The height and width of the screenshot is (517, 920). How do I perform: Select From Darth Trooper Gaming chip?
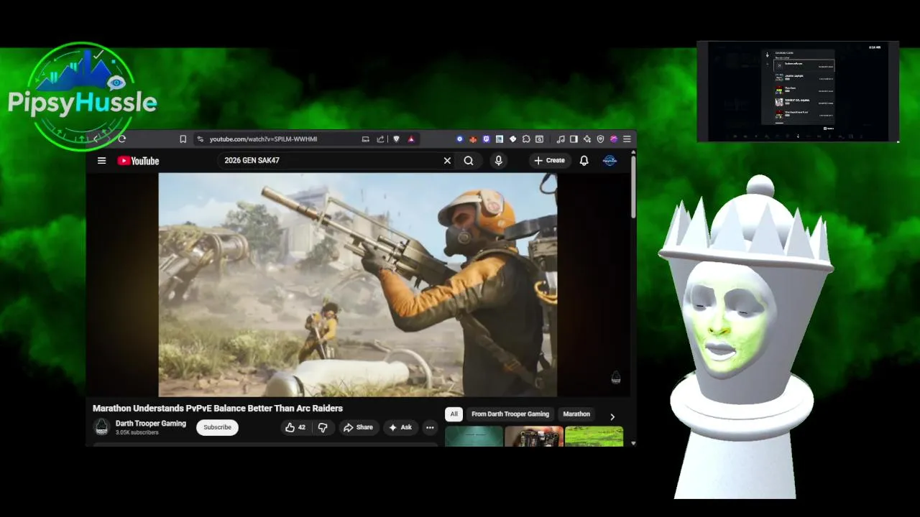pos(510,414)
